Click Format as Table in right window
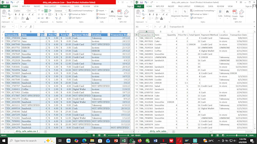Image resolution: width=257 pixels, height=144 pixels. tap(200, 14)
